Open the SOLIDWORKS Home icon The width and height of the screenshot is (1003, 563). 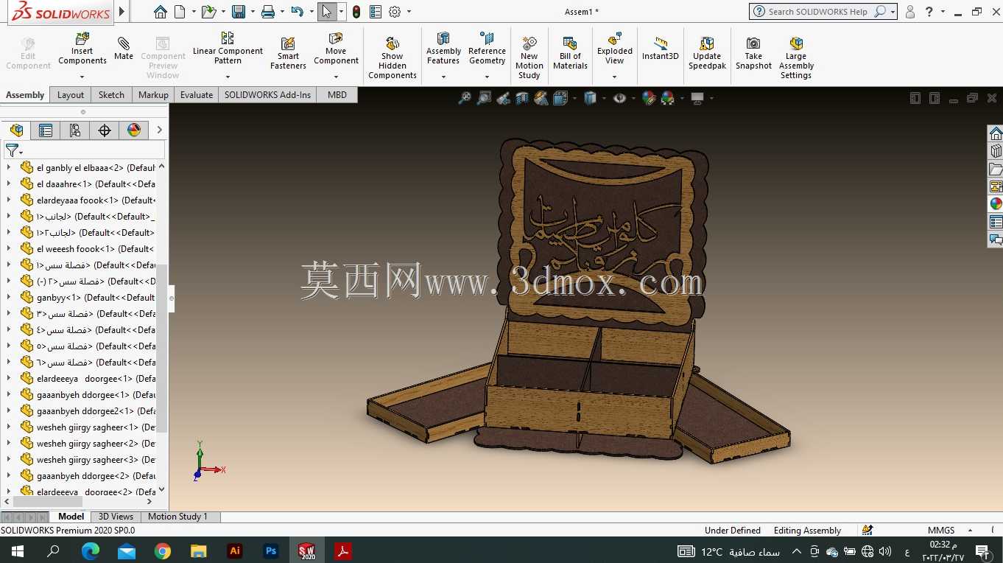(x=161, y=12)
